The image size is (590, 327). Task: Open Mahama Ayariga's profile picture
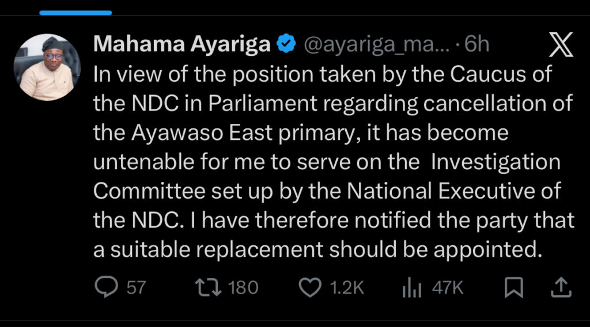pyautogui.click(x=50, y=67)
